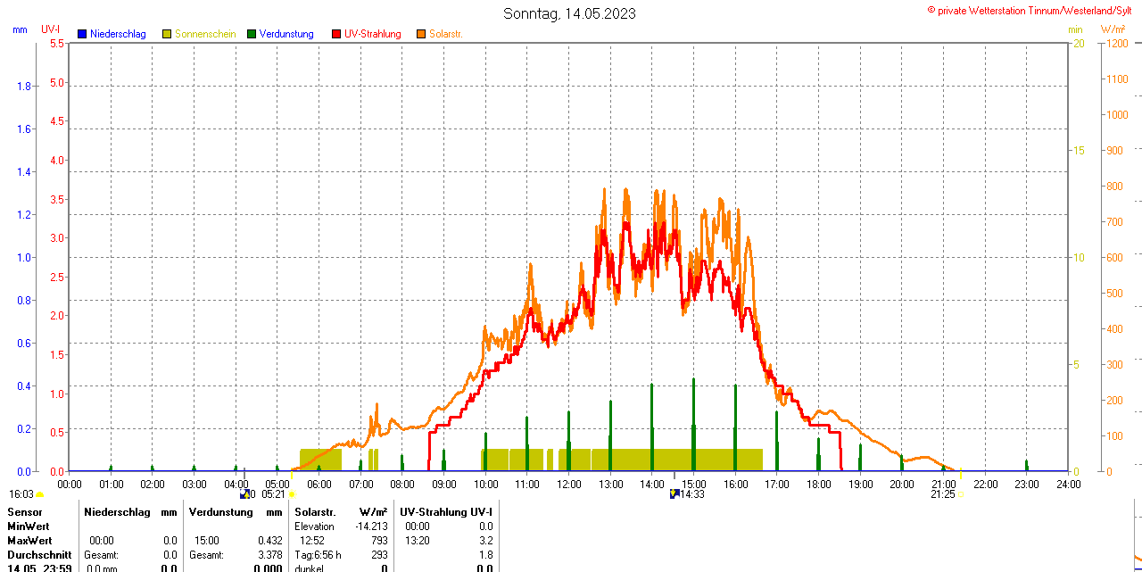The width and height of the screenshot is (1142, 572).
Task: Click the blue marker icon at 14:33
Action: click(674, 493)
